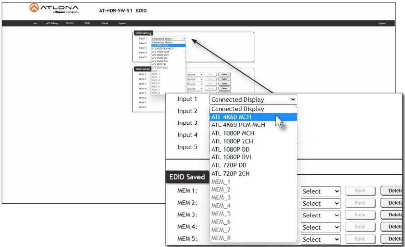Screen dimensions: 405x247
Task: Click the enlarged Input 5 label
Action: coord(187,147)
